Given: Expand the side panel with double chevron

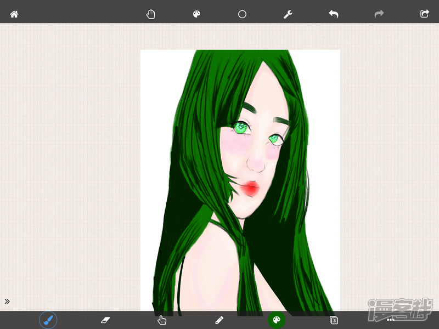Looking at the screenshot, I should point(7,301).
